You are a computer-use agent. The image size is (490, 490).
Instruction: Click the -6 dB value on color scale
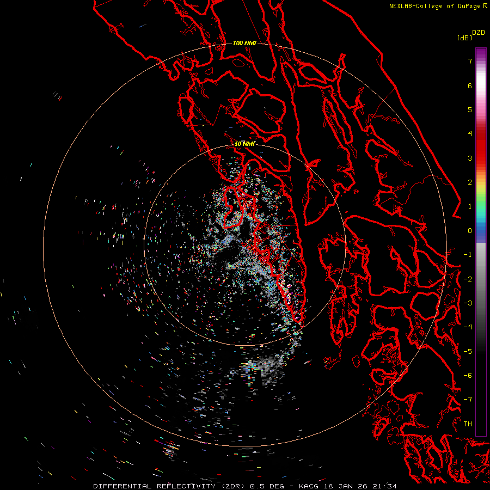pos(468,376)
